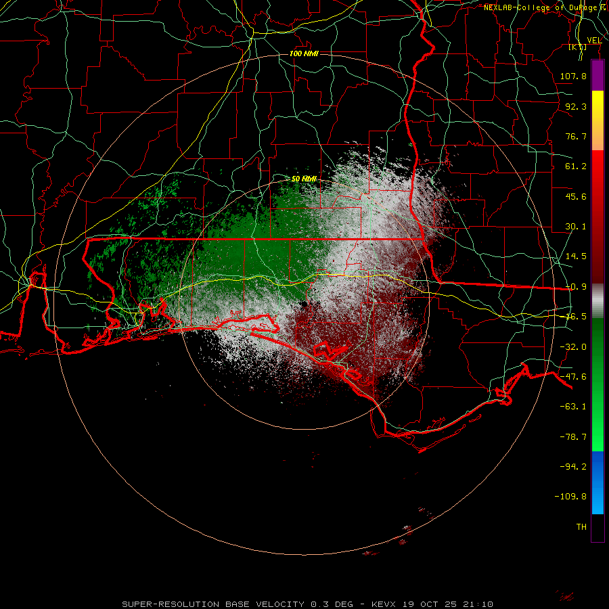
Task: Click the bottom caption 'SUPER-RESOLUTION BASE VELOCITY 0.3 DEG - KEVX'
Action: point(258,604)
